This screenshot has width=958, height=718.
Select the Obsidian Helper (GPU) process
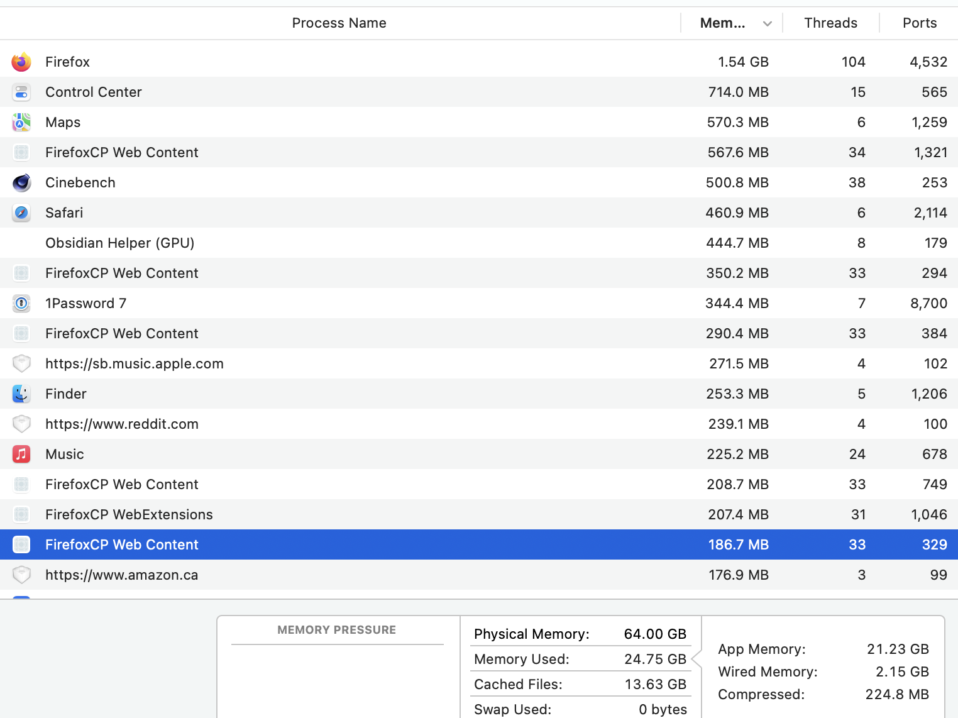tap(120, 243)
